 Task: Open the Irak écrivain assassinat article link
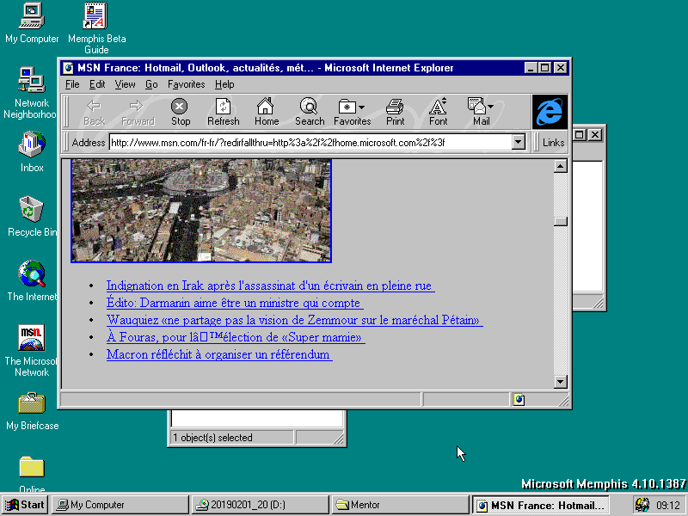point(270,286)
